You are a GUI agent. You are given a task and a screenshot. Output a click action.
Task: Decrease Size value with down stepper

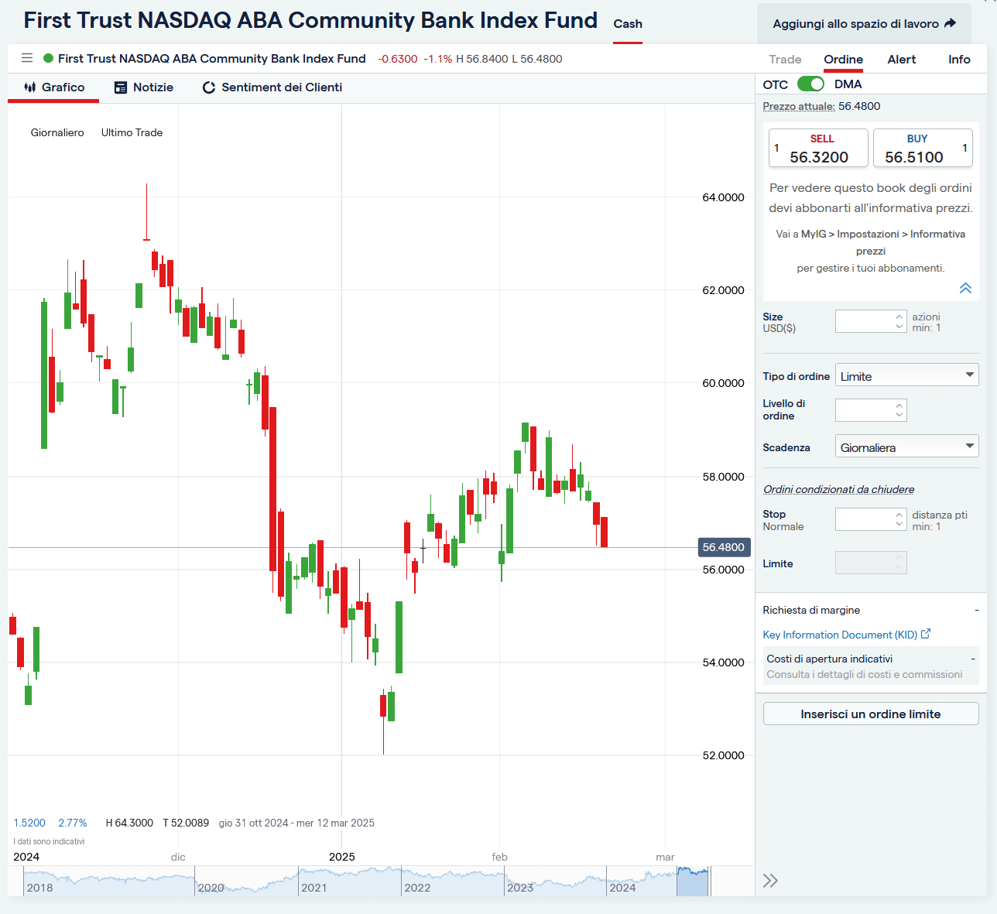pyautogui.click(x=899, y=327)
